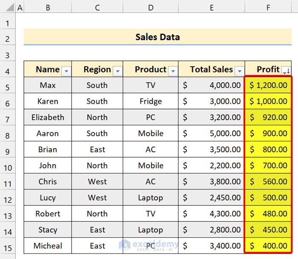Viewport: 298px width, 259px height.
Task: Select column B header
Action: click(48, 7)
